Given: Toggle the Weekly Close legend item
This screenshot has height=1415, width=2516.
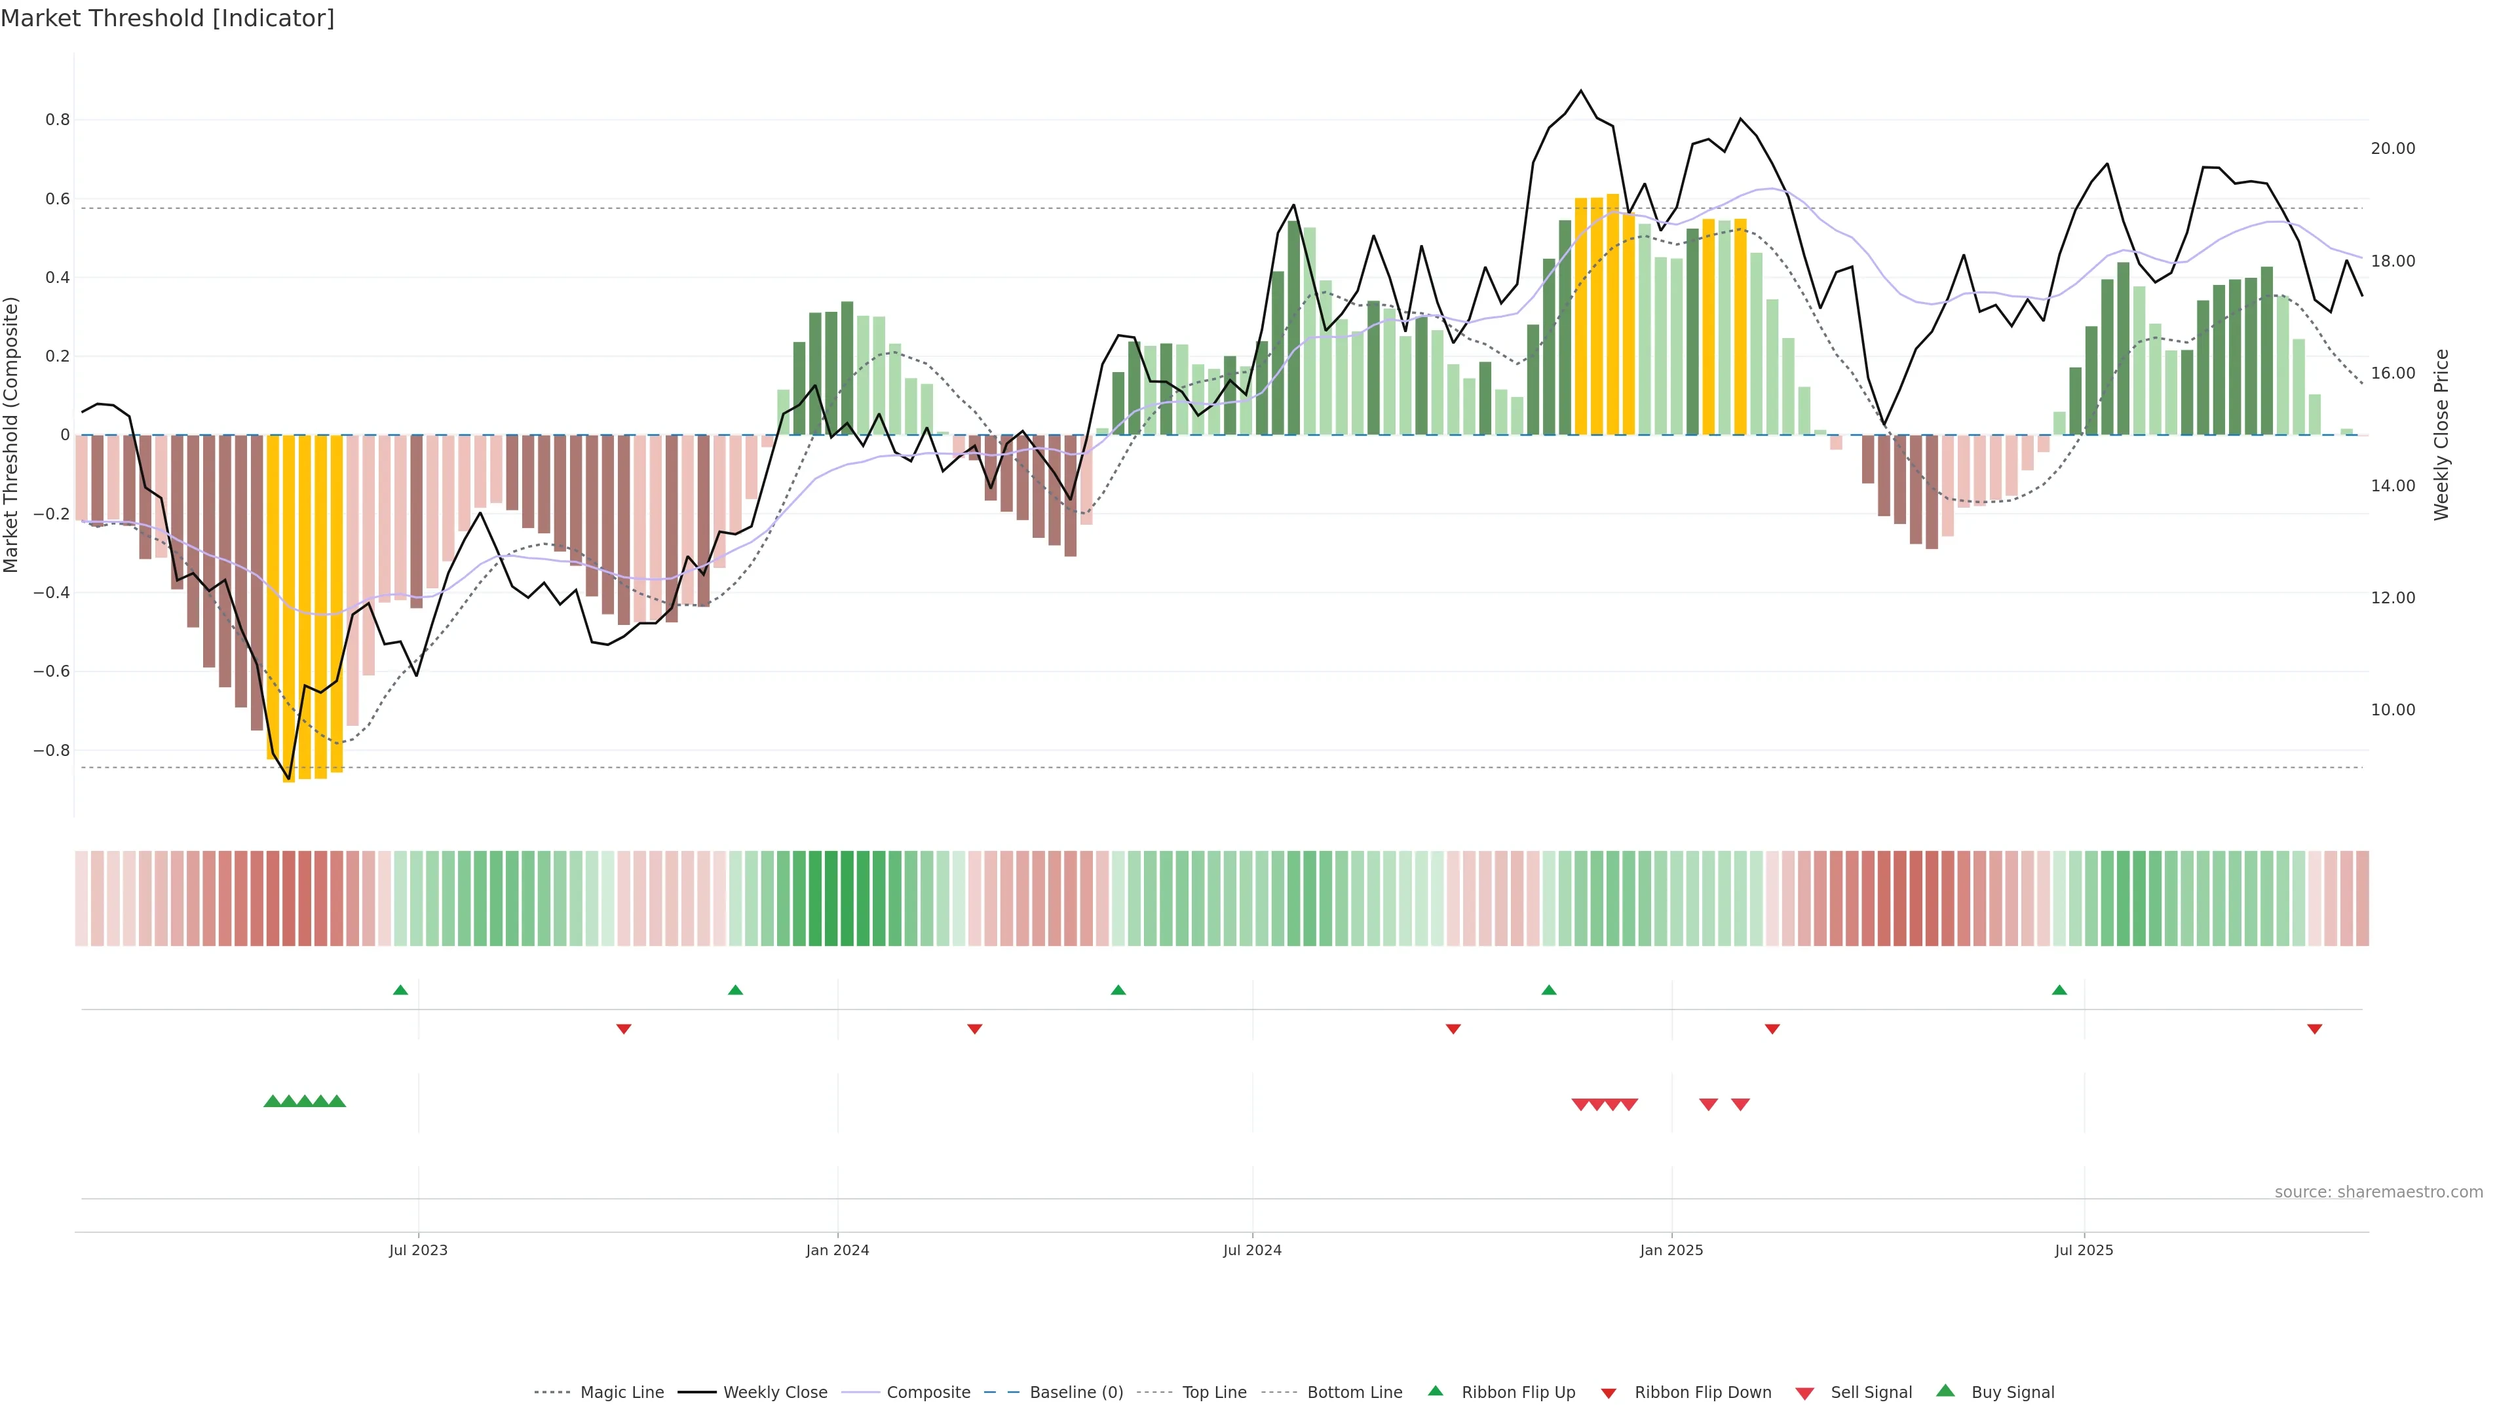Looking at the screenshot, I should coord(774,1393).
